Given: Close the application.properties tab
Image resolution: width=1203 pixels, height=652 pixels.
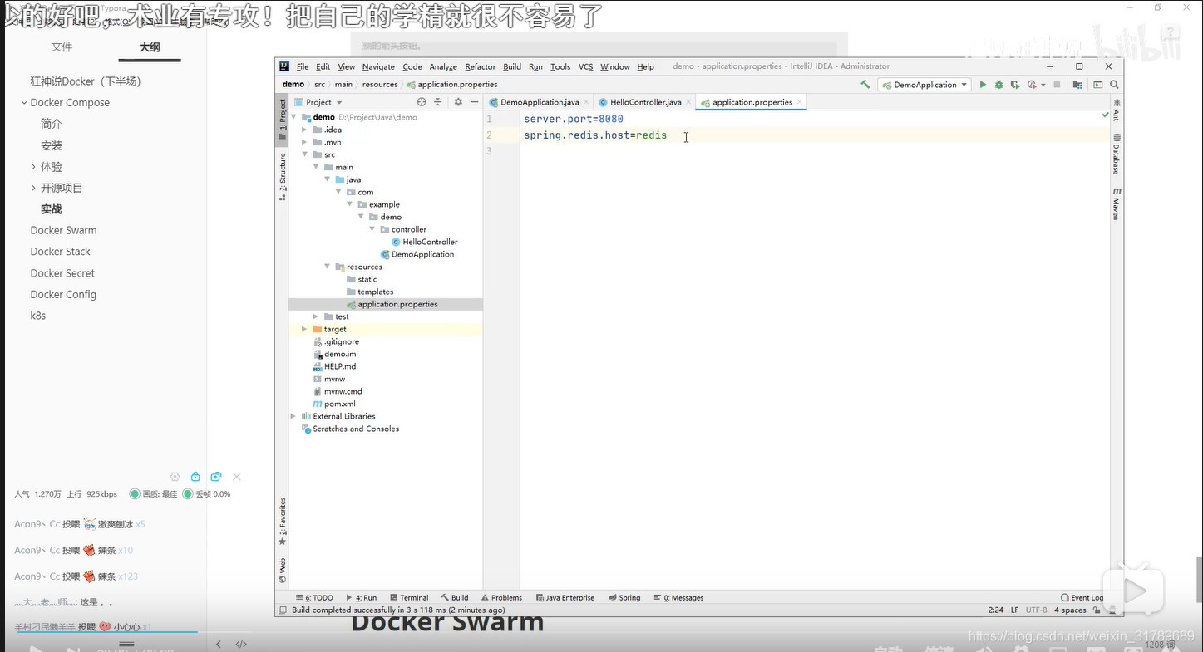Looking at the screenshot, I should pyautogui.click(x=800, y=102).
